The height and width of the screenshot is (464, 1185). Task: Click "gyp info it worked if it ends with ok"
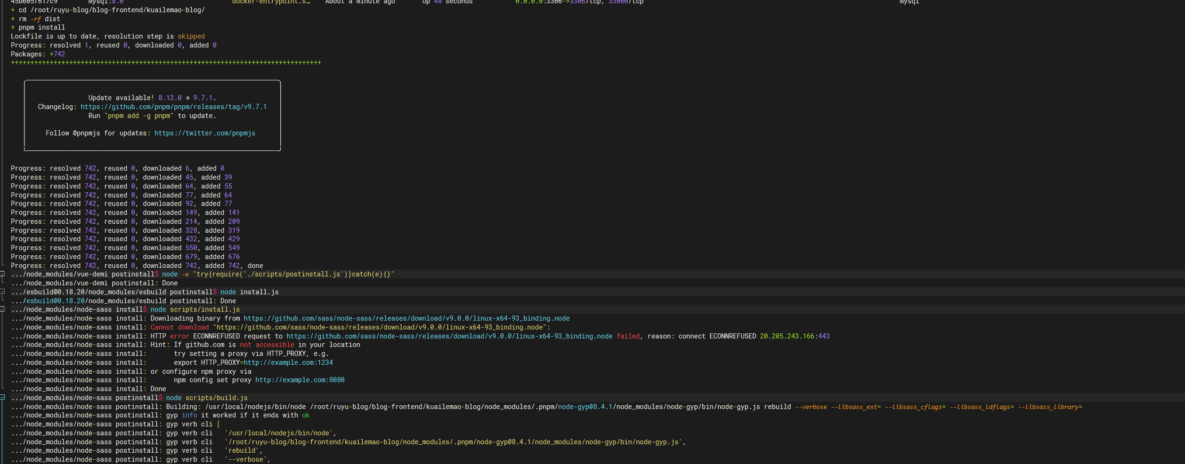[238, 415]
